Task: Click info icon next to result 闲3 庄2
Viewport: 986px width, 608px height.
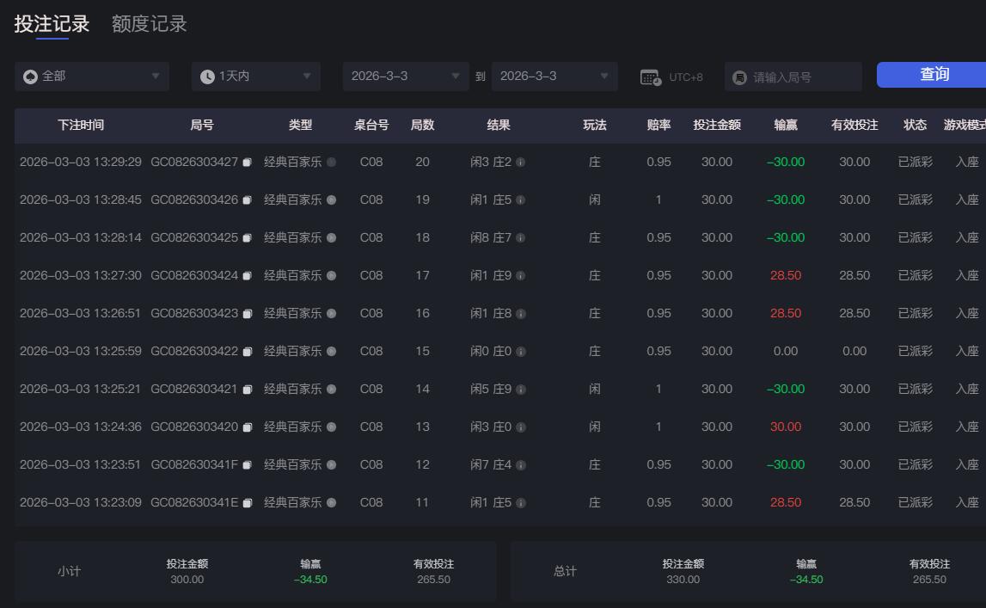Action: point(521,162)
